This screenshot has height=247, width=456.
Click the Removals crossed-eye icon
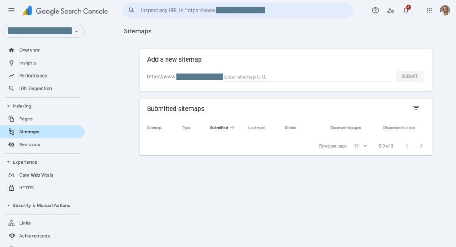(11, 144)
